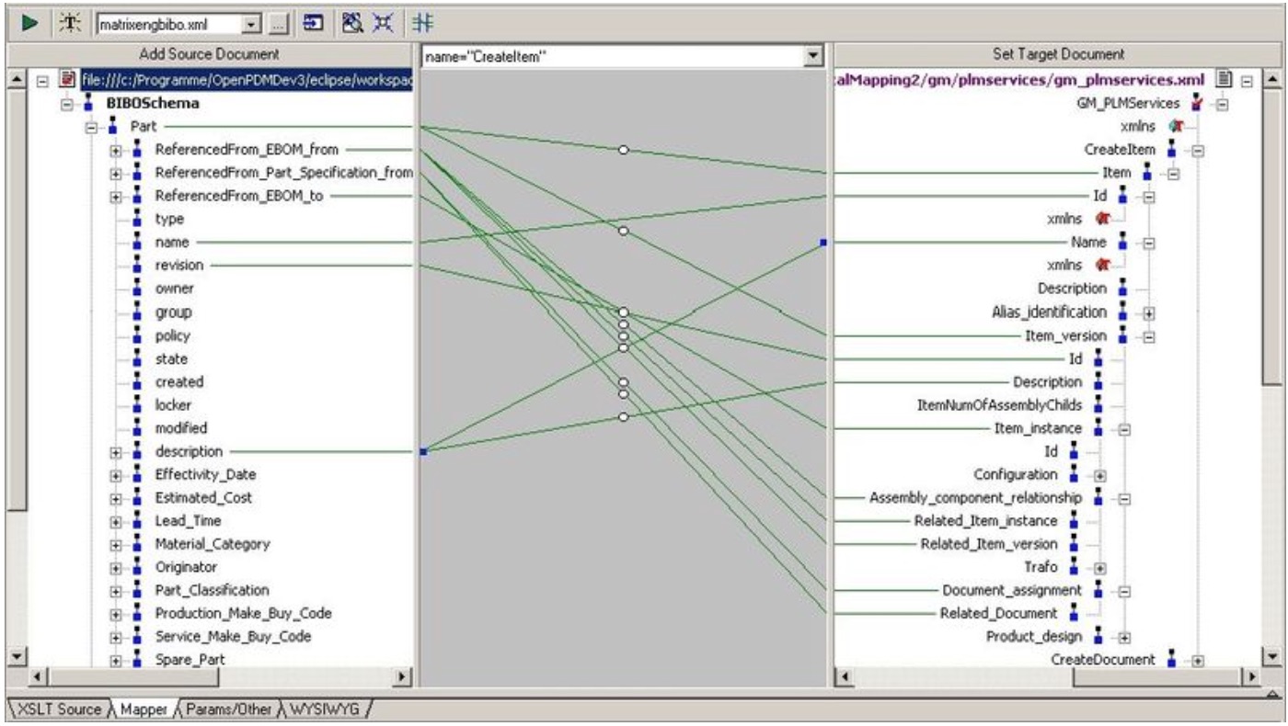The width and height of the screenshot is (1288, 726).
Task: Open the WYSIWYG tab
Action: pyautogui.click(x=329, y=709)
